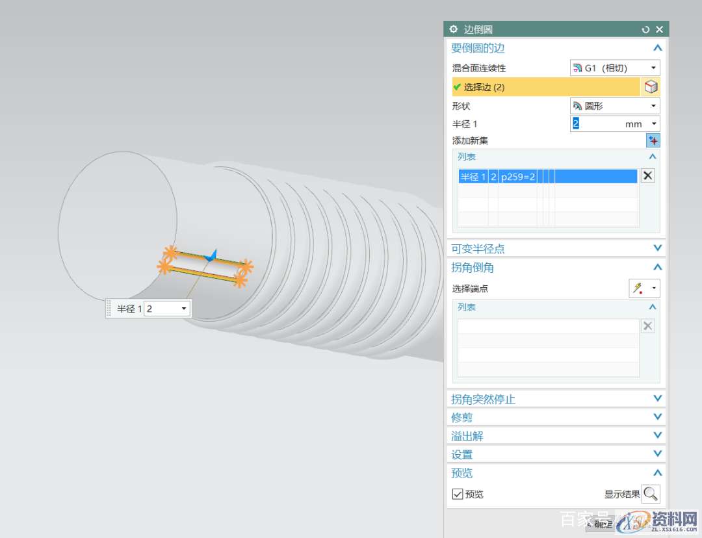This screenshot has width=702, height=538.
Task: Open the on-canvas 半径 1 value dropdown
Action: [184, 309]
